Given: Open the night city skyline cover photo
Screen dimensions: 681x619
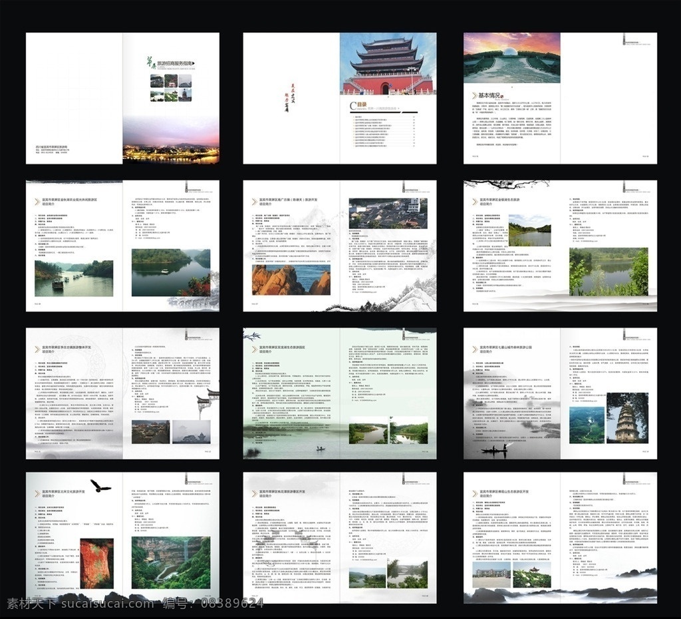Looking at the screenshot, I should point(171,140).
